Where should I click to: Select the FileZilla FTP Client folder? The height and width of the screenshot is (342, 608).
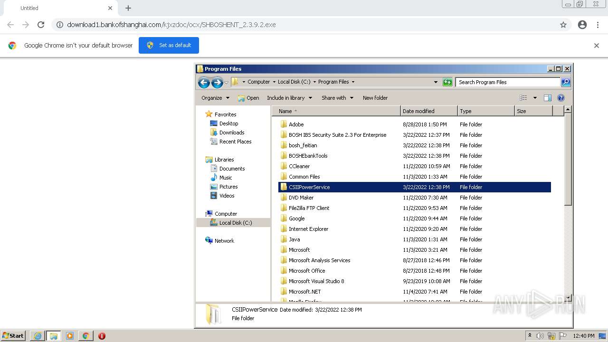point(415,208)
